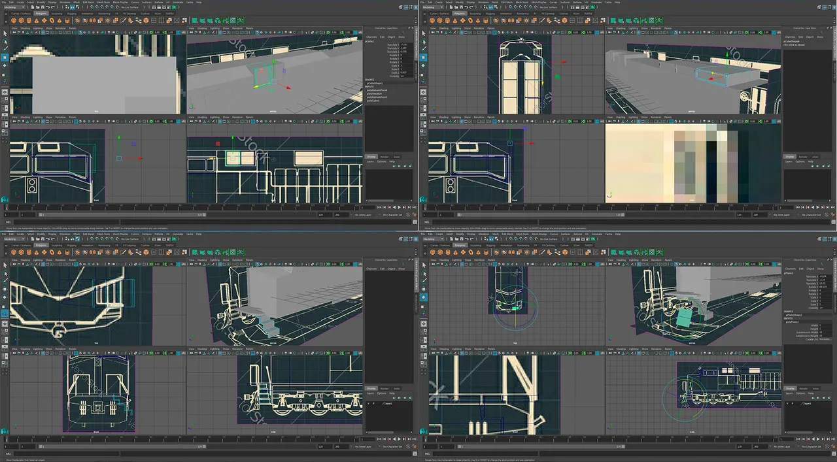Open No Character Set dropdown in top-right Maya window
The width and height of the screenshot is (837, 462).
810,216
